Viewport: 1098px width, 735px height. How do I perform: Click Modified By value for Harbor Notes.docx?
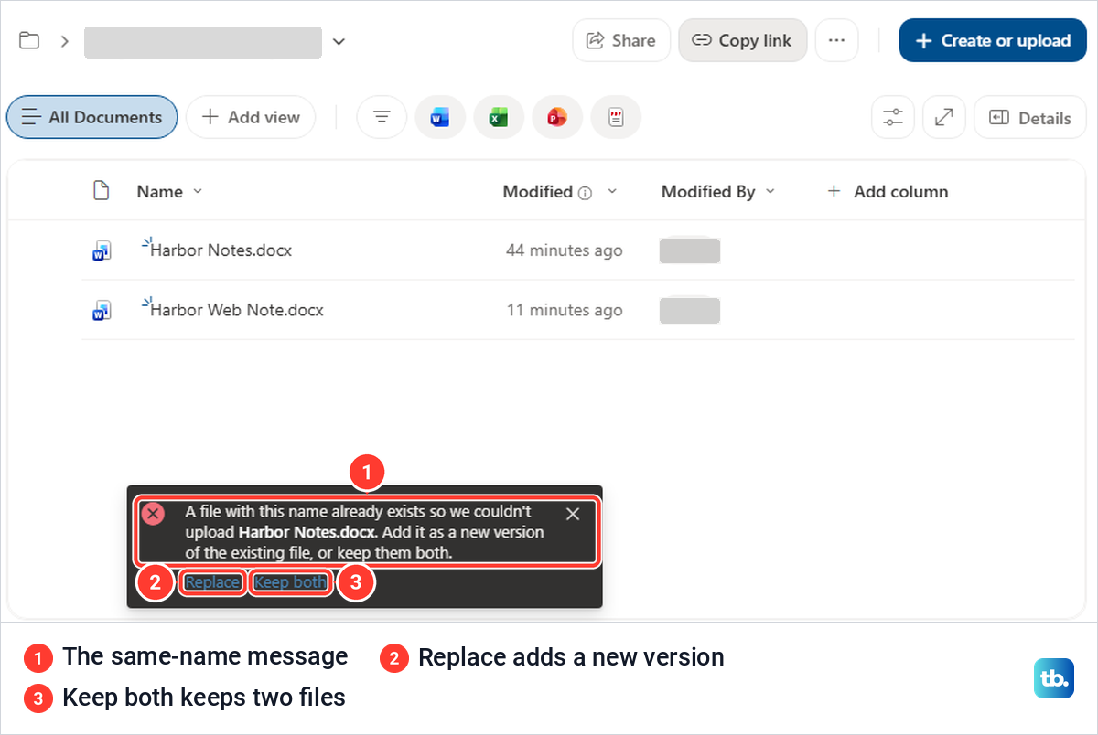coord(690,250)
